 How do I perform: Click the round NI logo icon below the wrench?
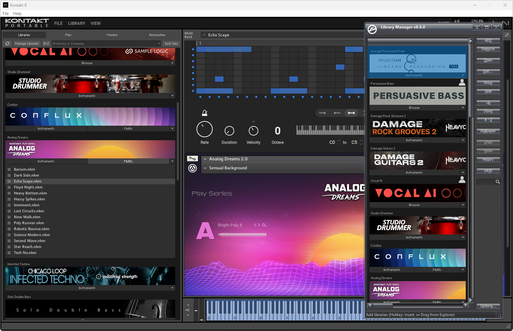click(192, 168)
